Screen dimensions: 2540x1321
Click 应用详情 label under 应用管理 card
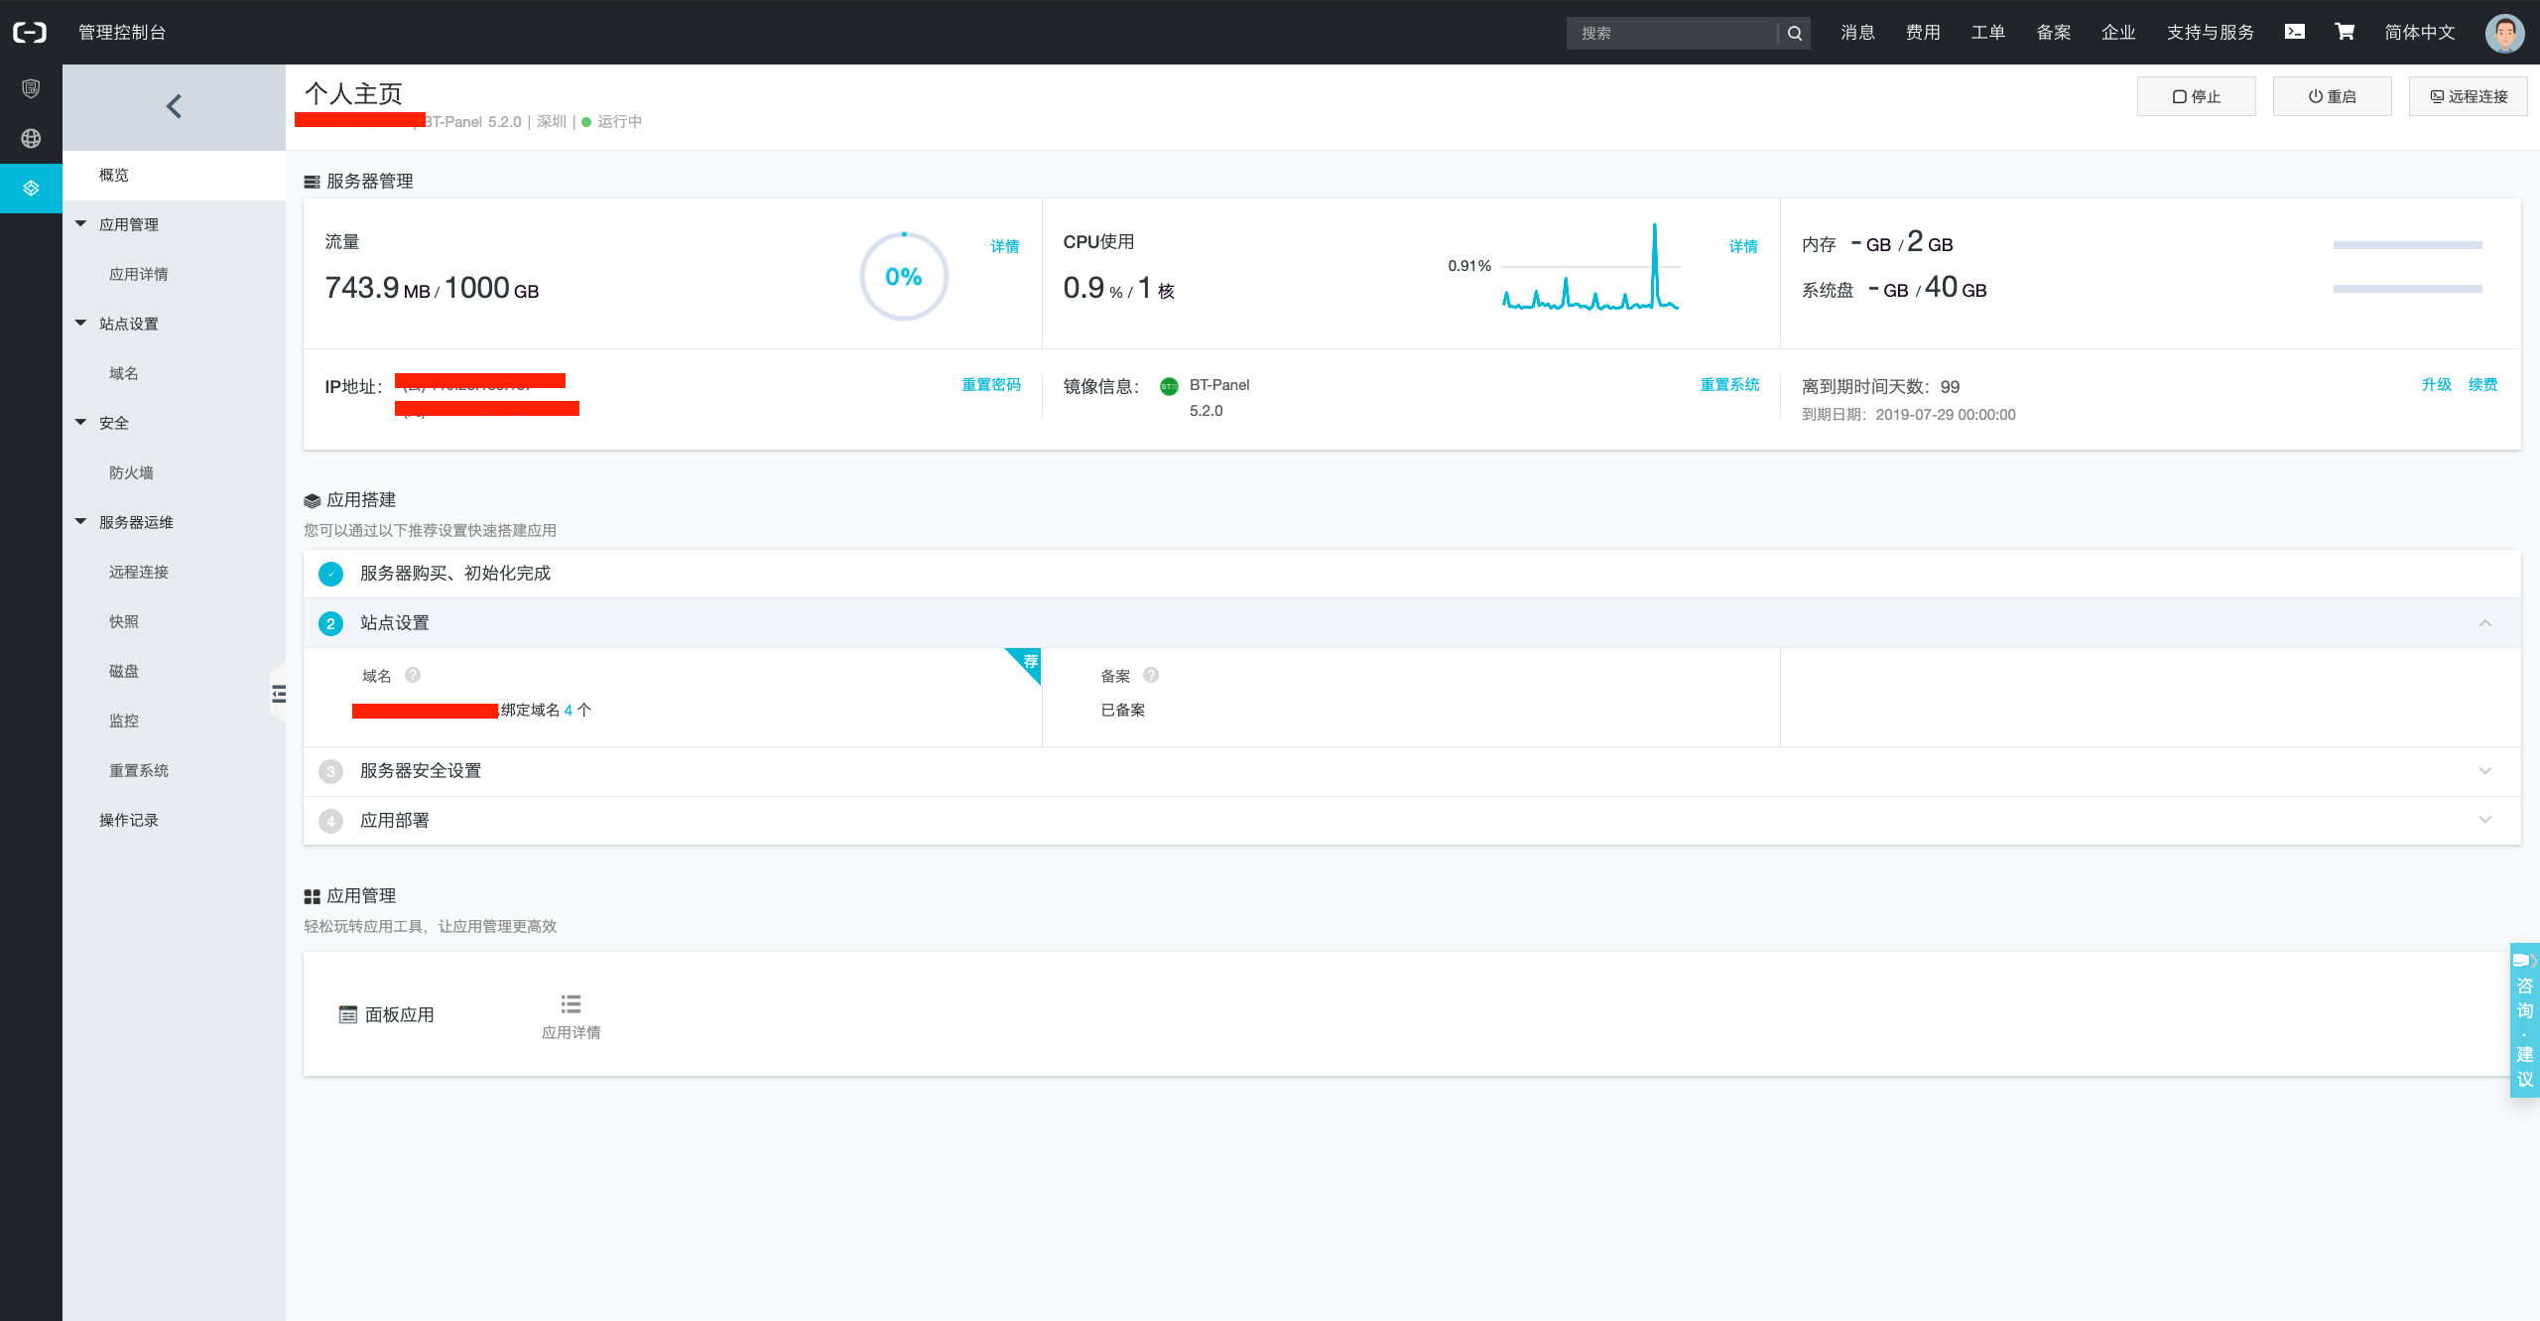[x=571, y=1033]
